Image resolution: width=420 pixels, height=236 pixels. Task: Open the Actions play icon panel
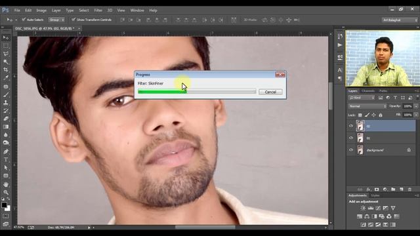(x=340, y=45)
